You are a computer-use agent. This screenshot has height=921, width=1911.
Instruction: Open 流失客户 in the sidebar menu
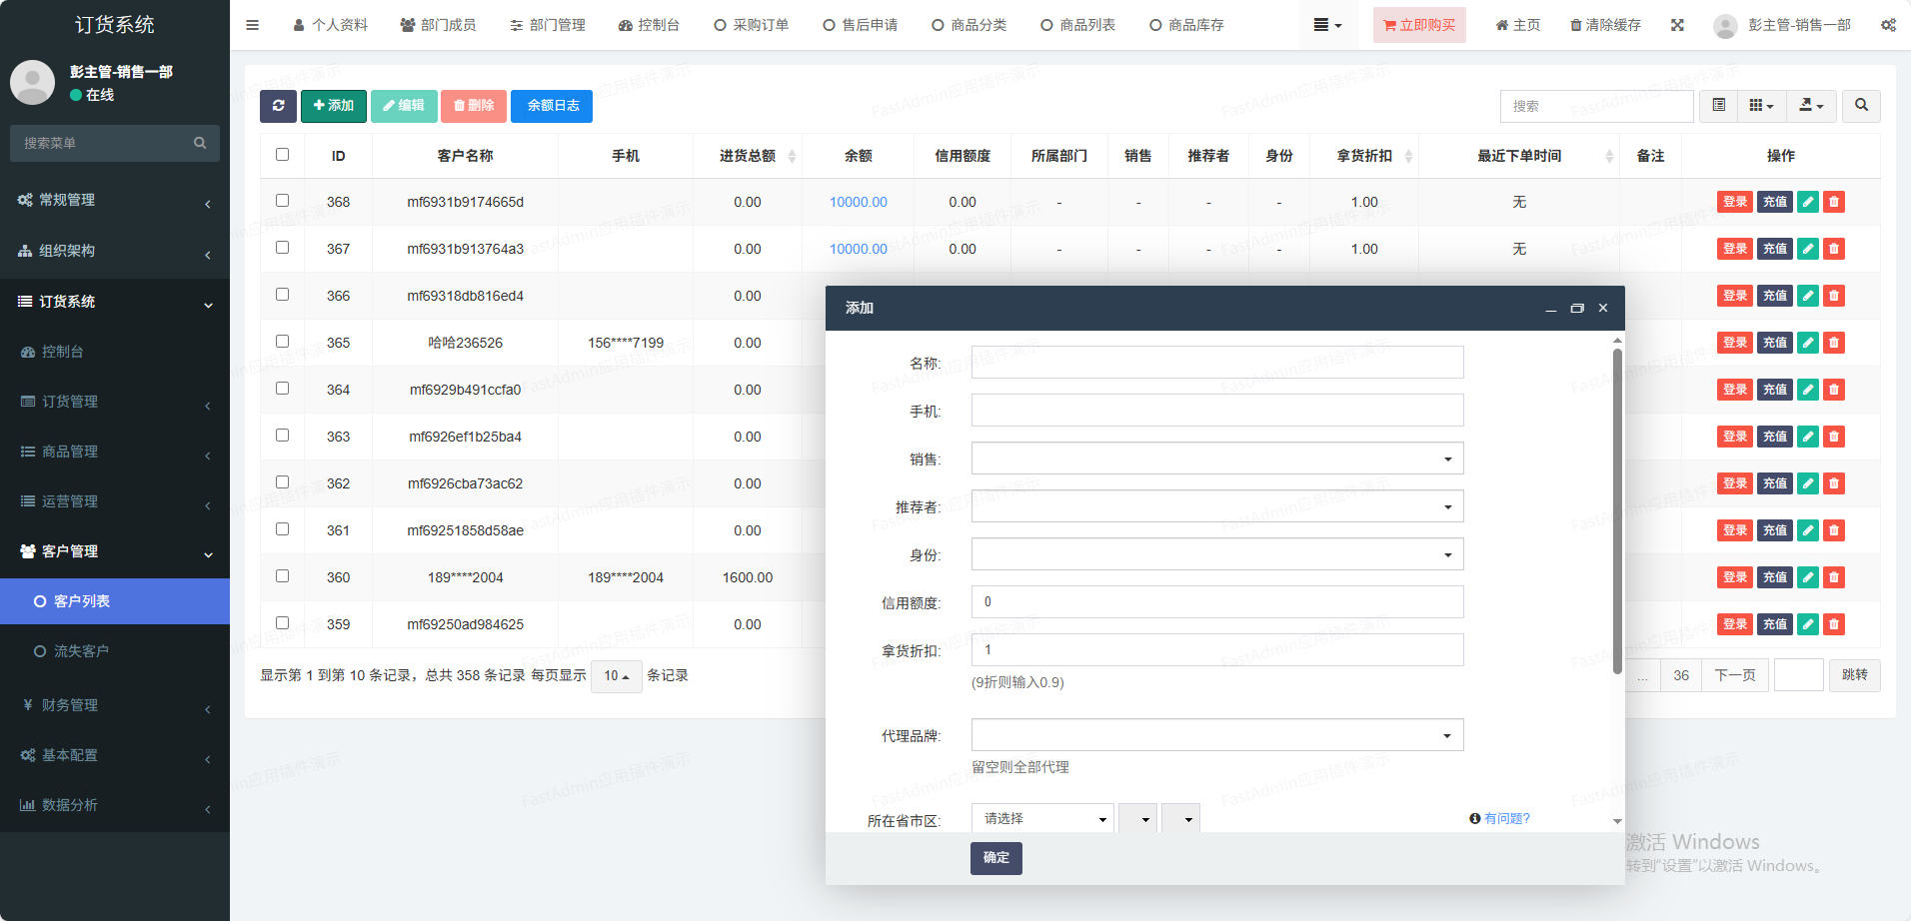click(81, 651)
